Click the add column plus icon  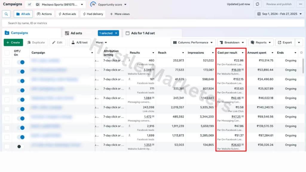(x=301, y=53)
